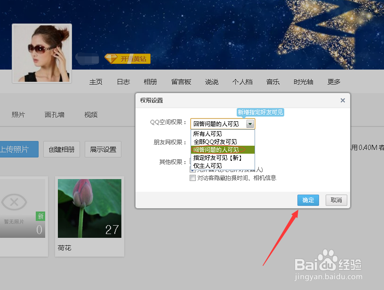Switch to 视频 sub-tab

click(x=91, y=115)
